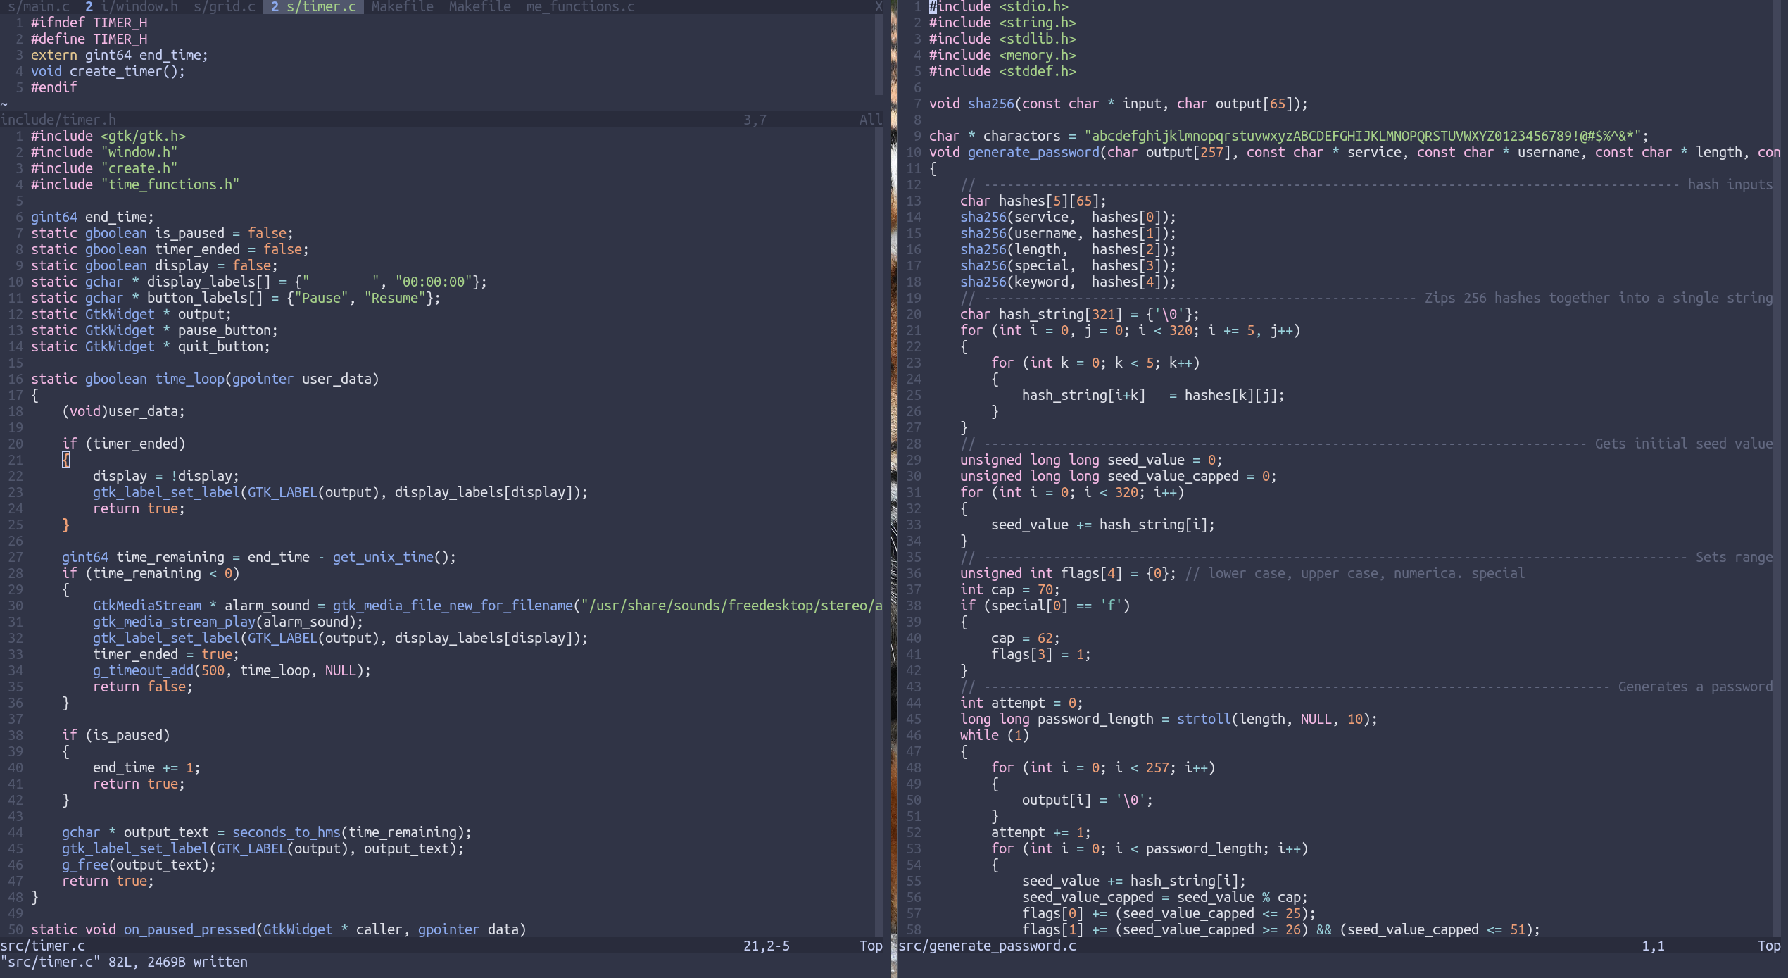Click the void create_timer(); declaration
The height and width of the screenshot is (978, 1788).
(x=108, y=71)
